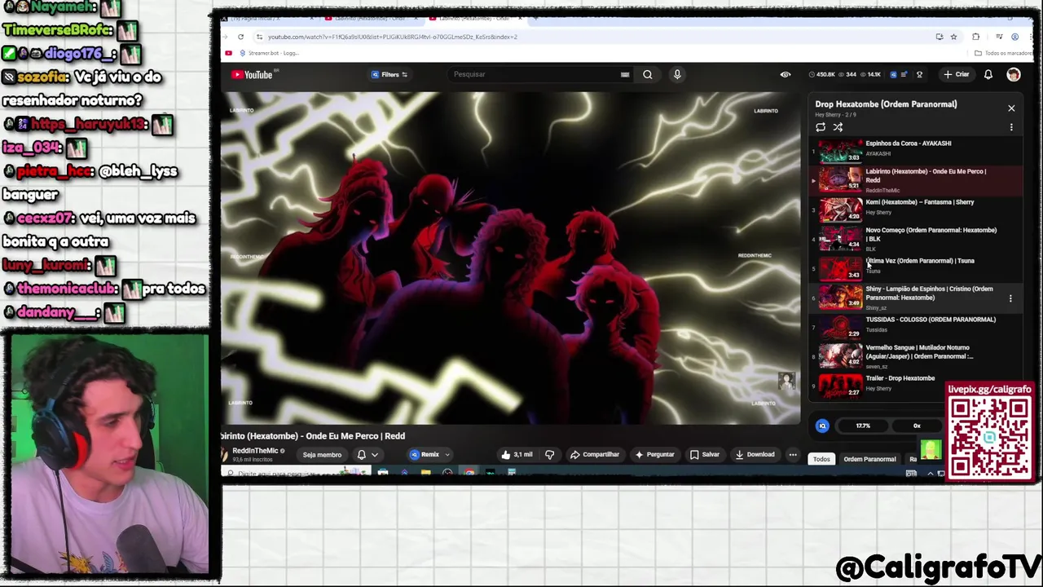Screen dimensions: 1043x587
Task: Click the Download button
Action: click(755, 455)
